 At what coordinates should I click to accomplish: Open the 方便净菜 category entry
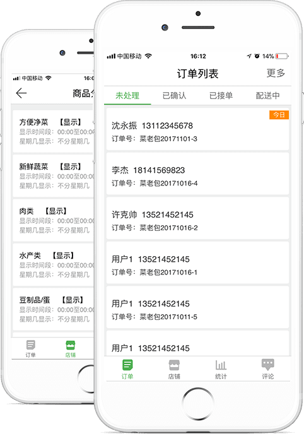[x=54, y=131]
